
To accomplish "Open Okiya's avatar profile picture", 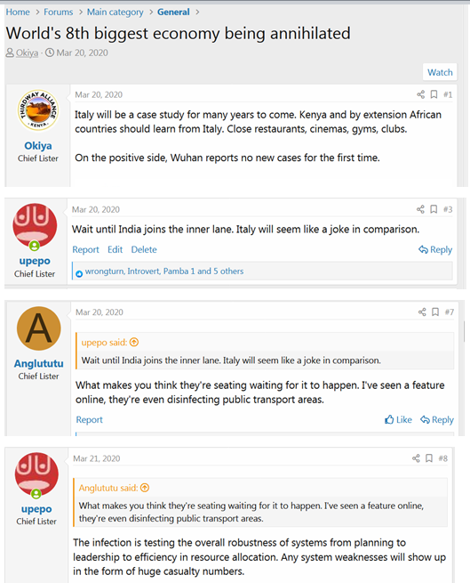I will 38,110.
